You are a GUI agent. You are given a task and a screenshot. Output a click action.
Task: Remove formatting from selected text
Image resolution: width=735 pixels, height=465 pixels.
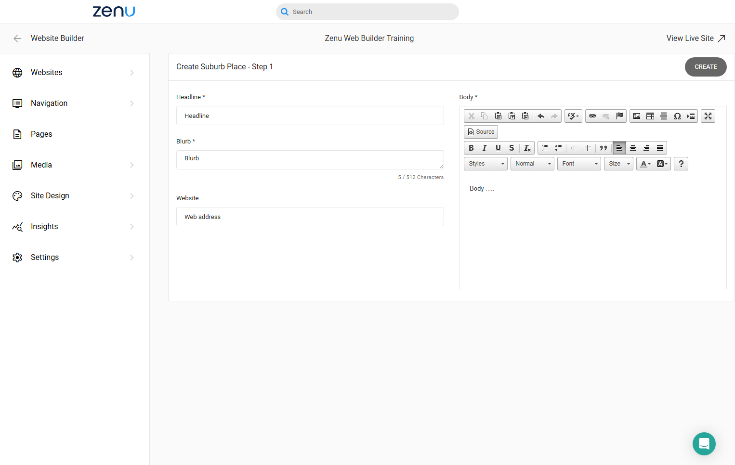click(x=527, y=148)
